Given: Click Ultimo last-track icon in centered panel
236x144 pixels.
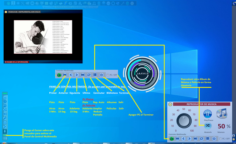Looking at the screenshot, I should point(83,75).
